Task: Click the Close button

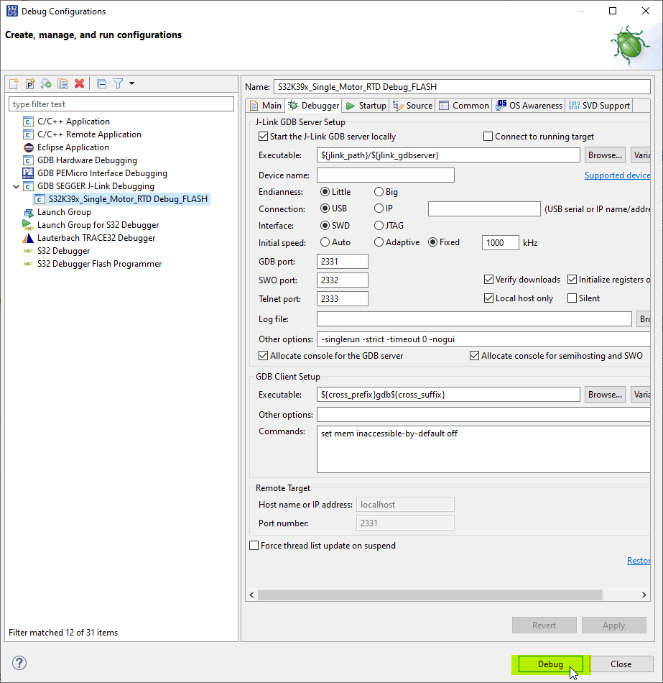Action: point(621,664)
